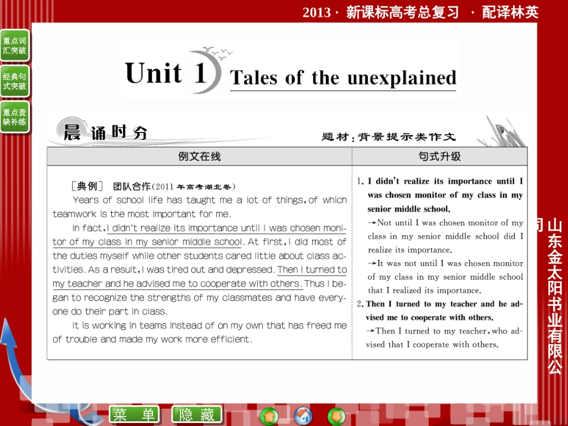
Task: Click the 晨诵时分 section heading
Action: click(105, 133)
